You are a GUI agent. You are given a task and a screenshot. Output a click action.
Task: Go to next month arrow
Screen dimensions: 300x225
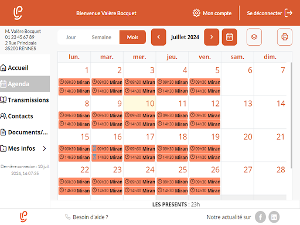tap(212, 37)
